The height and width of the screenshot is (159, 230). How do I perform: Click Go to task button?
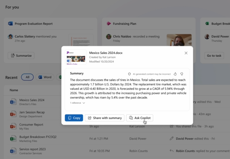click(x=214, y=56)
